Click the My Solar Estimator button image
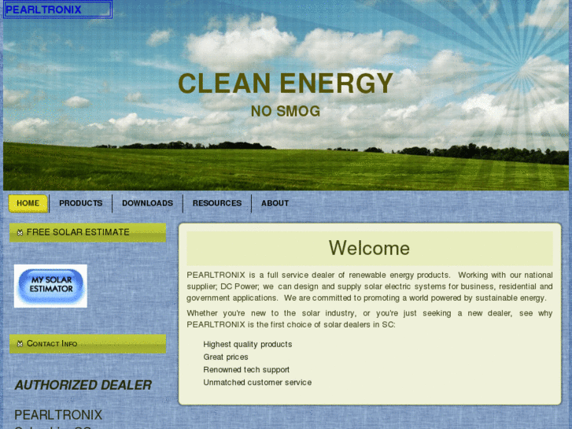The width and height of the screenshot is (572, 429). click(x=50, y=286)
